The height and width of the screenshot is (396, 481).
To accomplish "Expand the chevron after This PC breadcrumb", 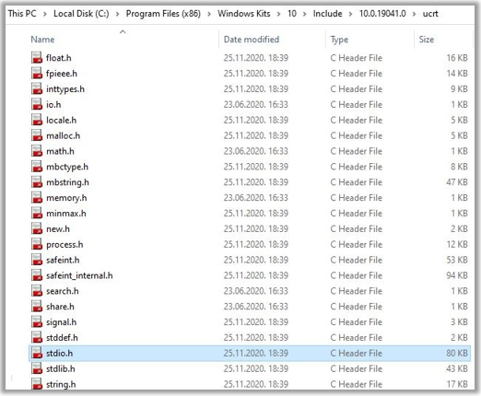I will tap(45, 14).
